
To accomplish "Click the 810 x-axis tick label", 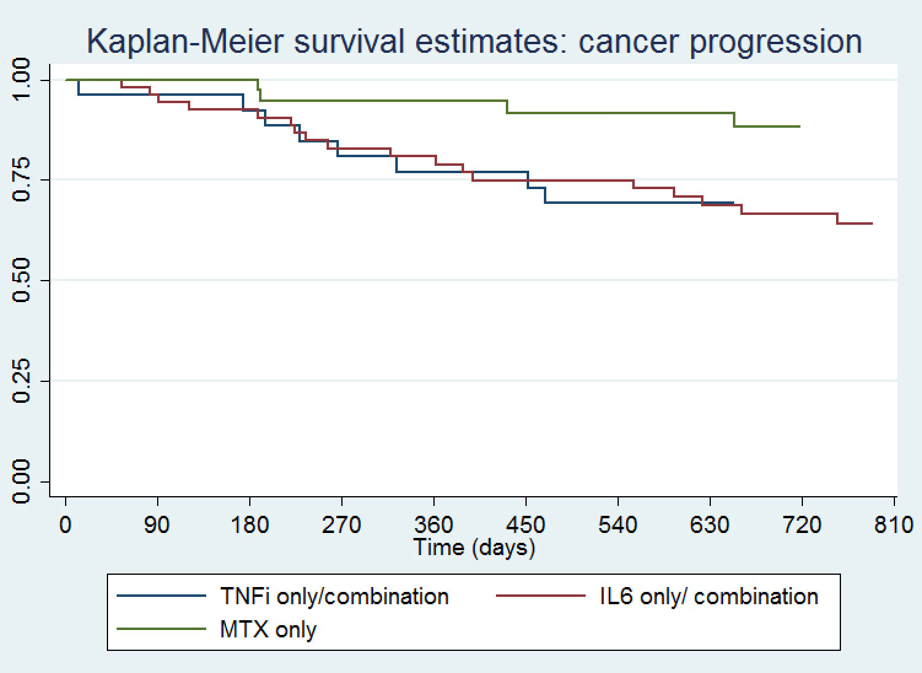I will [x=894, y=526].
